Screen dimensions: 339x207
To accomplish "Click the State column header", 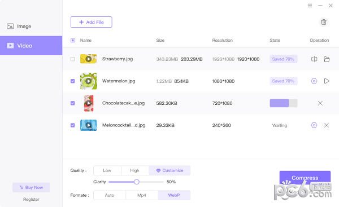I will [x=275, y=41].
